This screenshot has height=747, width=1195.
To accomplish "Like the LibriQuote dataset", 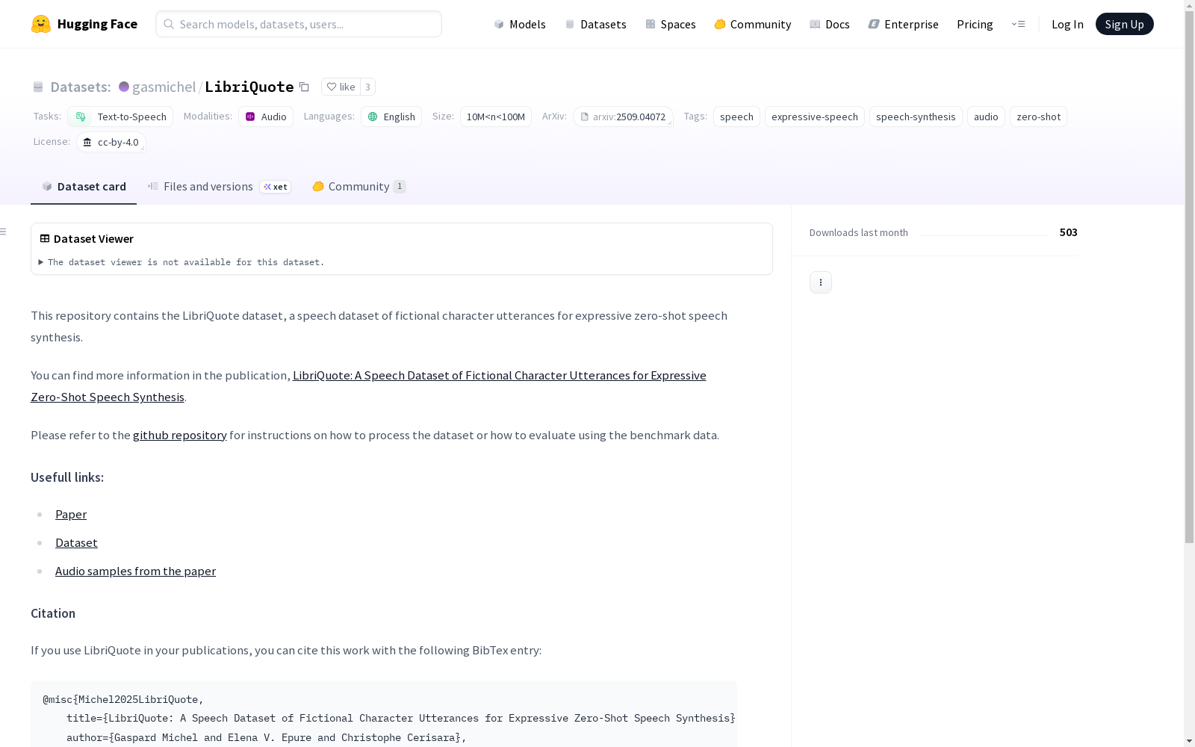I will click(x=341, y=87).
